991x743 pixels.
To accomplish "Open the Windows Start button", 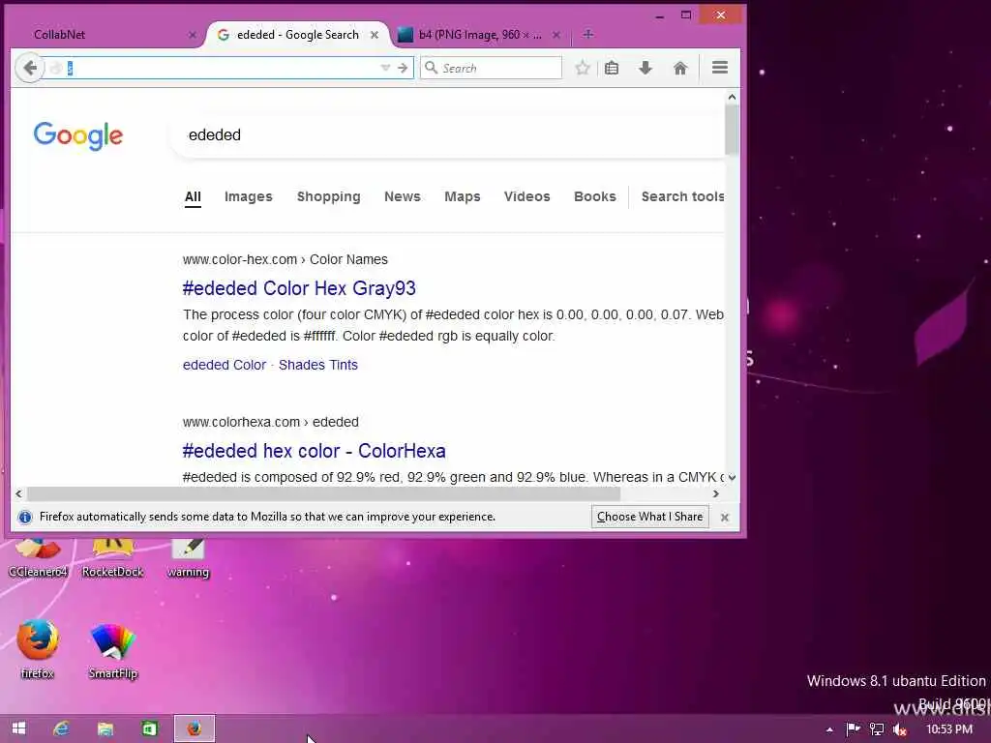I will click(x=19, y=728).
